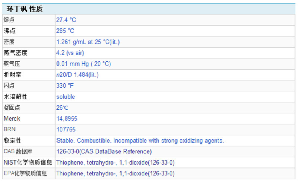Screen dimensions: 298x181
Task: Click the 折射率 row label
Action: (13, 75)
